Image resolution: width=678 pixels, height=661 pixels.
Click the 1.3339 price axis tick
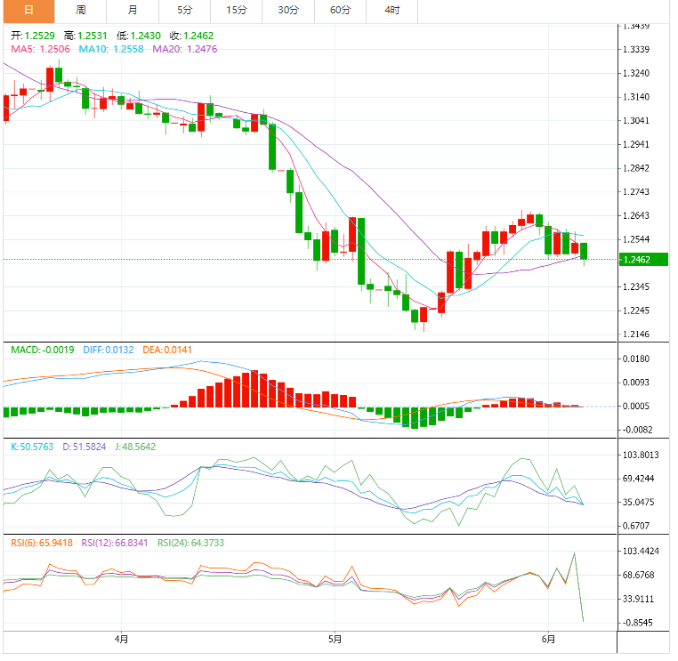[636, 50]
